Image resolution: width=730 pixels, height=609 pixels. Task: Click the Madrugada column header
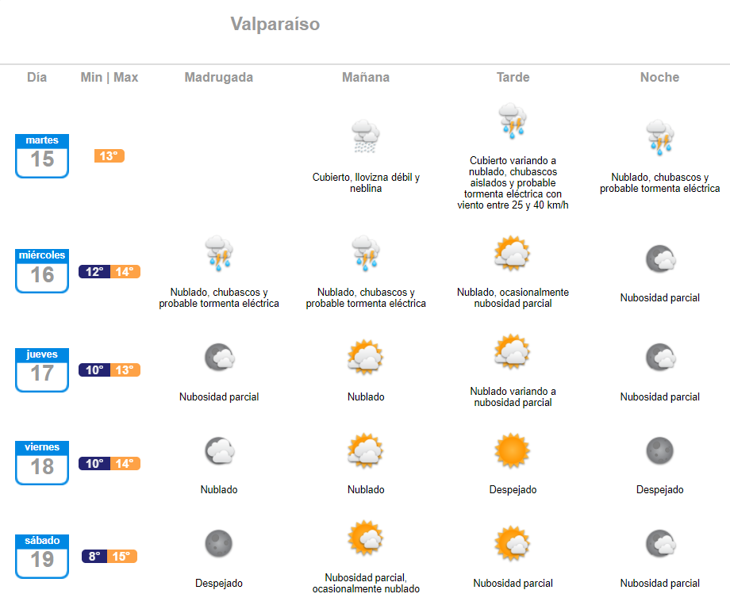(x=219, y=77)
